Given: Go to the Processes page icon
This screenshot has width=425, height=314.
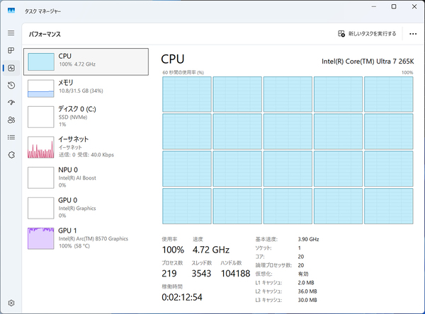Looking at the screenshot, I should pyautogui.click(x=11, y=51).
